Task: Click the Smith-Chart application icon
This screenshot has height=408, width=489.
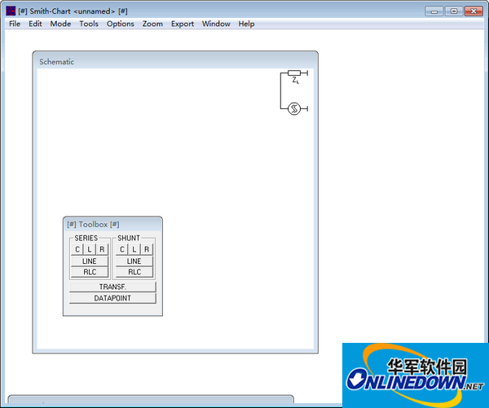Action: pos(11,11)
